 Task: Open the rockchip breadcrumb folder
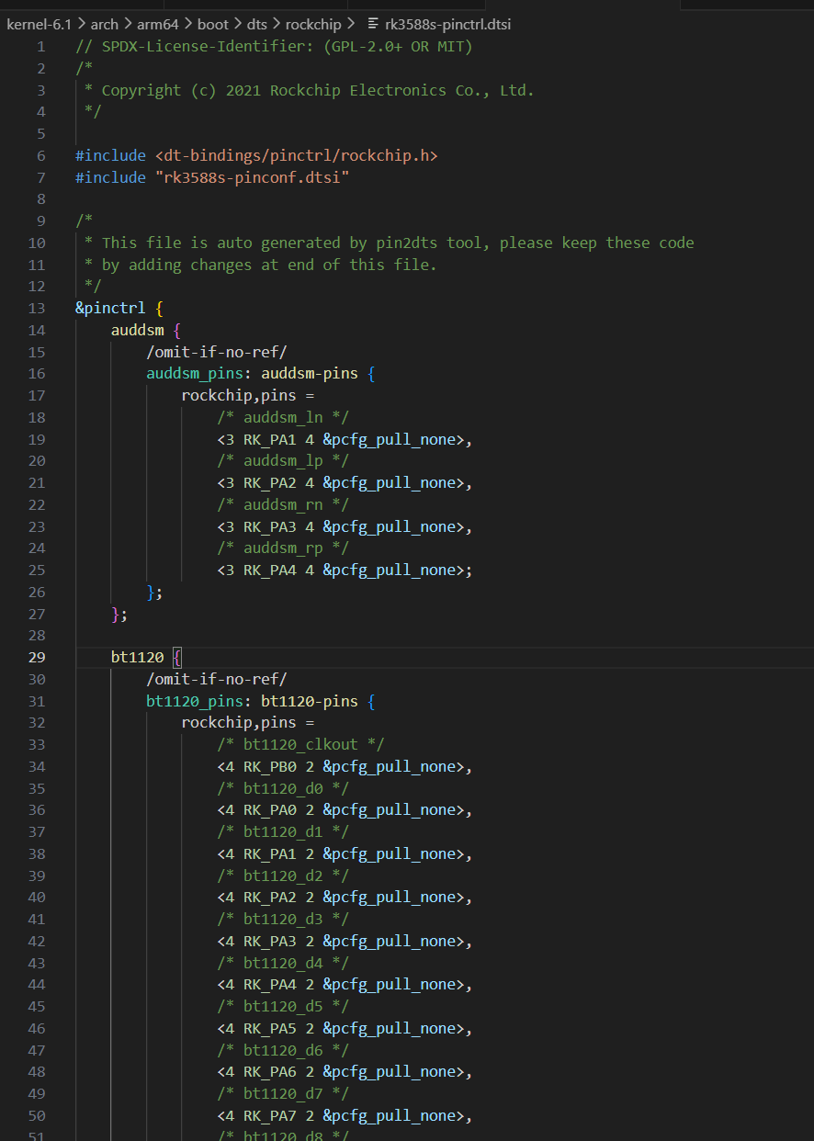[313, 24]
